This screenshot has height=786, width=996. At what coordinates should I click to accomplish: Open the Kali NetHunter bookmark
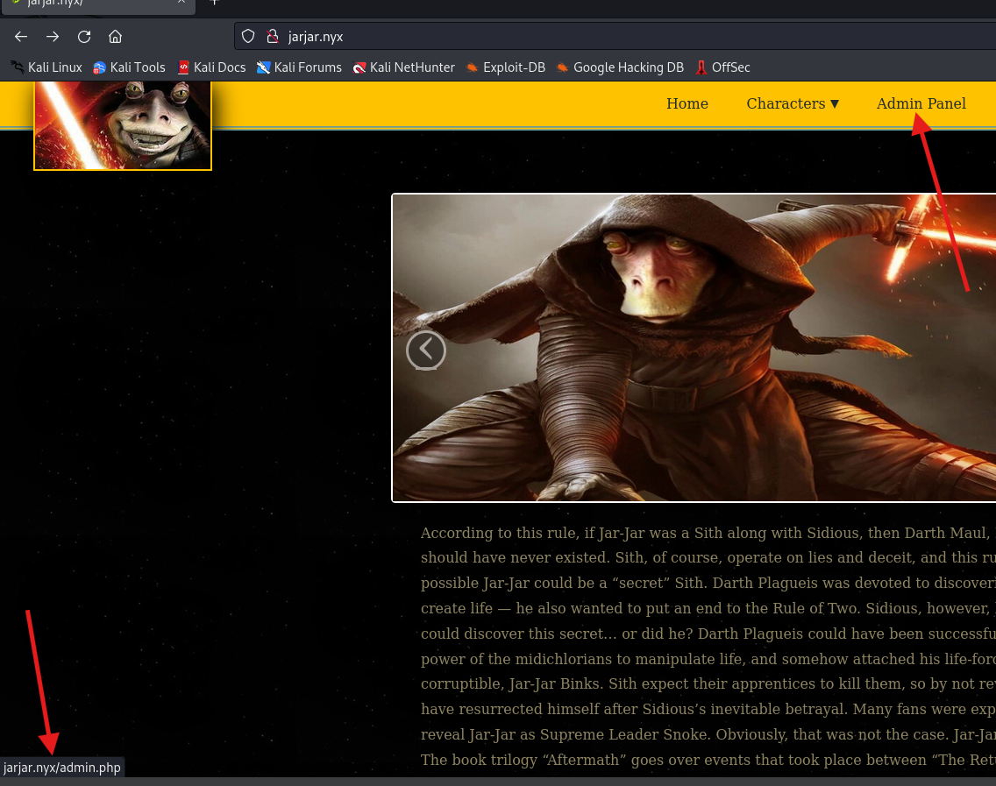(403, 67)
